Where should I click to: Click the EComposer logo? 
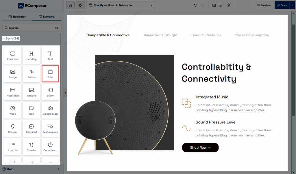32,5
